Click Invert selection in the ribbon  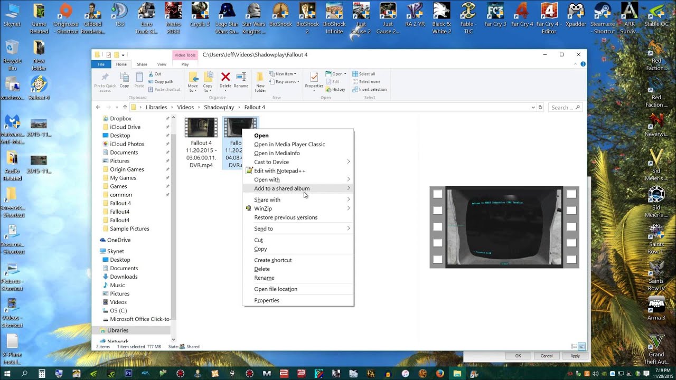(369, 89)
